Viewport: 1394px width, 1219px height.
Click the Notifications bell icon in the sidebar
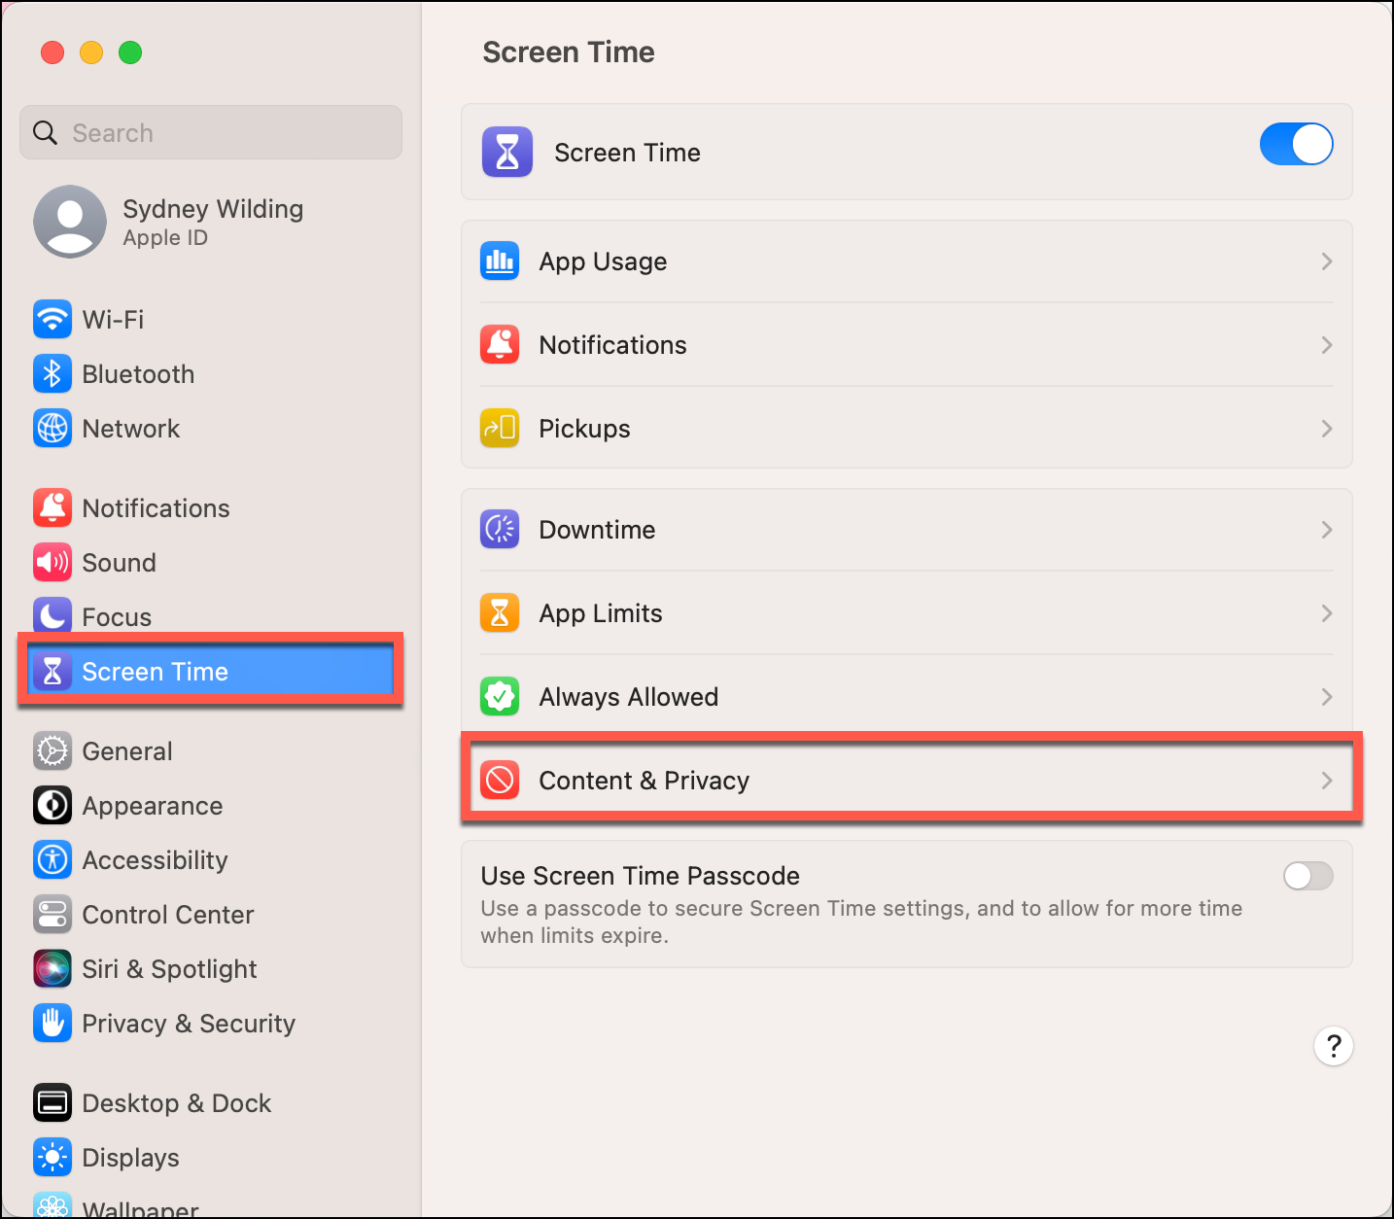pyautogui.click(x=52, y=507)
